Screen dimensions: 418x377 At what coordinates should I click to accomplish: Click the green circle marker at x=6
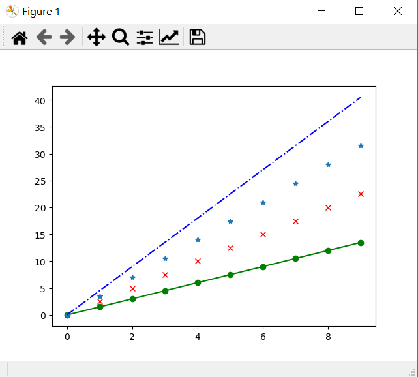[x=263, y=267]
